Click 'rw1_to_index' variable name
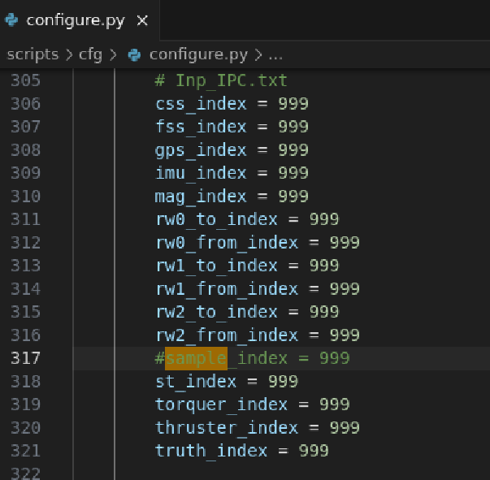Viewport: 490px width, 480px height. pos(216,266)
